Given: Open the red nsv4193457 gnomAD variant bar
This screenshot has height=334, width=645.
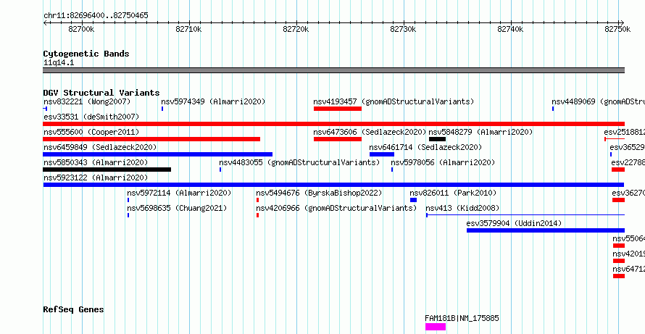Looking at the screenshot, I should click(338, 109).
